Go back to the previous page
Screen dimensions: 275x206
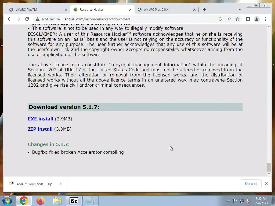pos(10,19)
